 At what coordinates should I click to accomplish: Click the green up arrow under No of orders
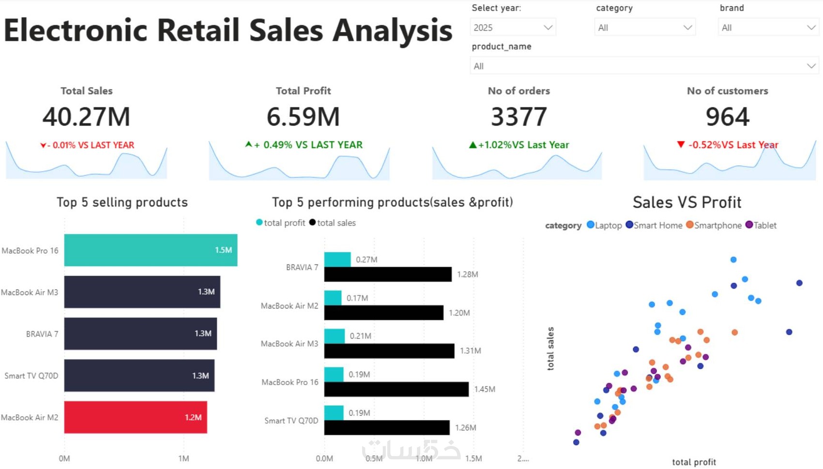tap(473, 145)
